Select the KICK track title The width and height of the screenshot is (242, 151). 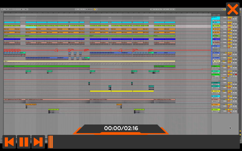[216, 22]
